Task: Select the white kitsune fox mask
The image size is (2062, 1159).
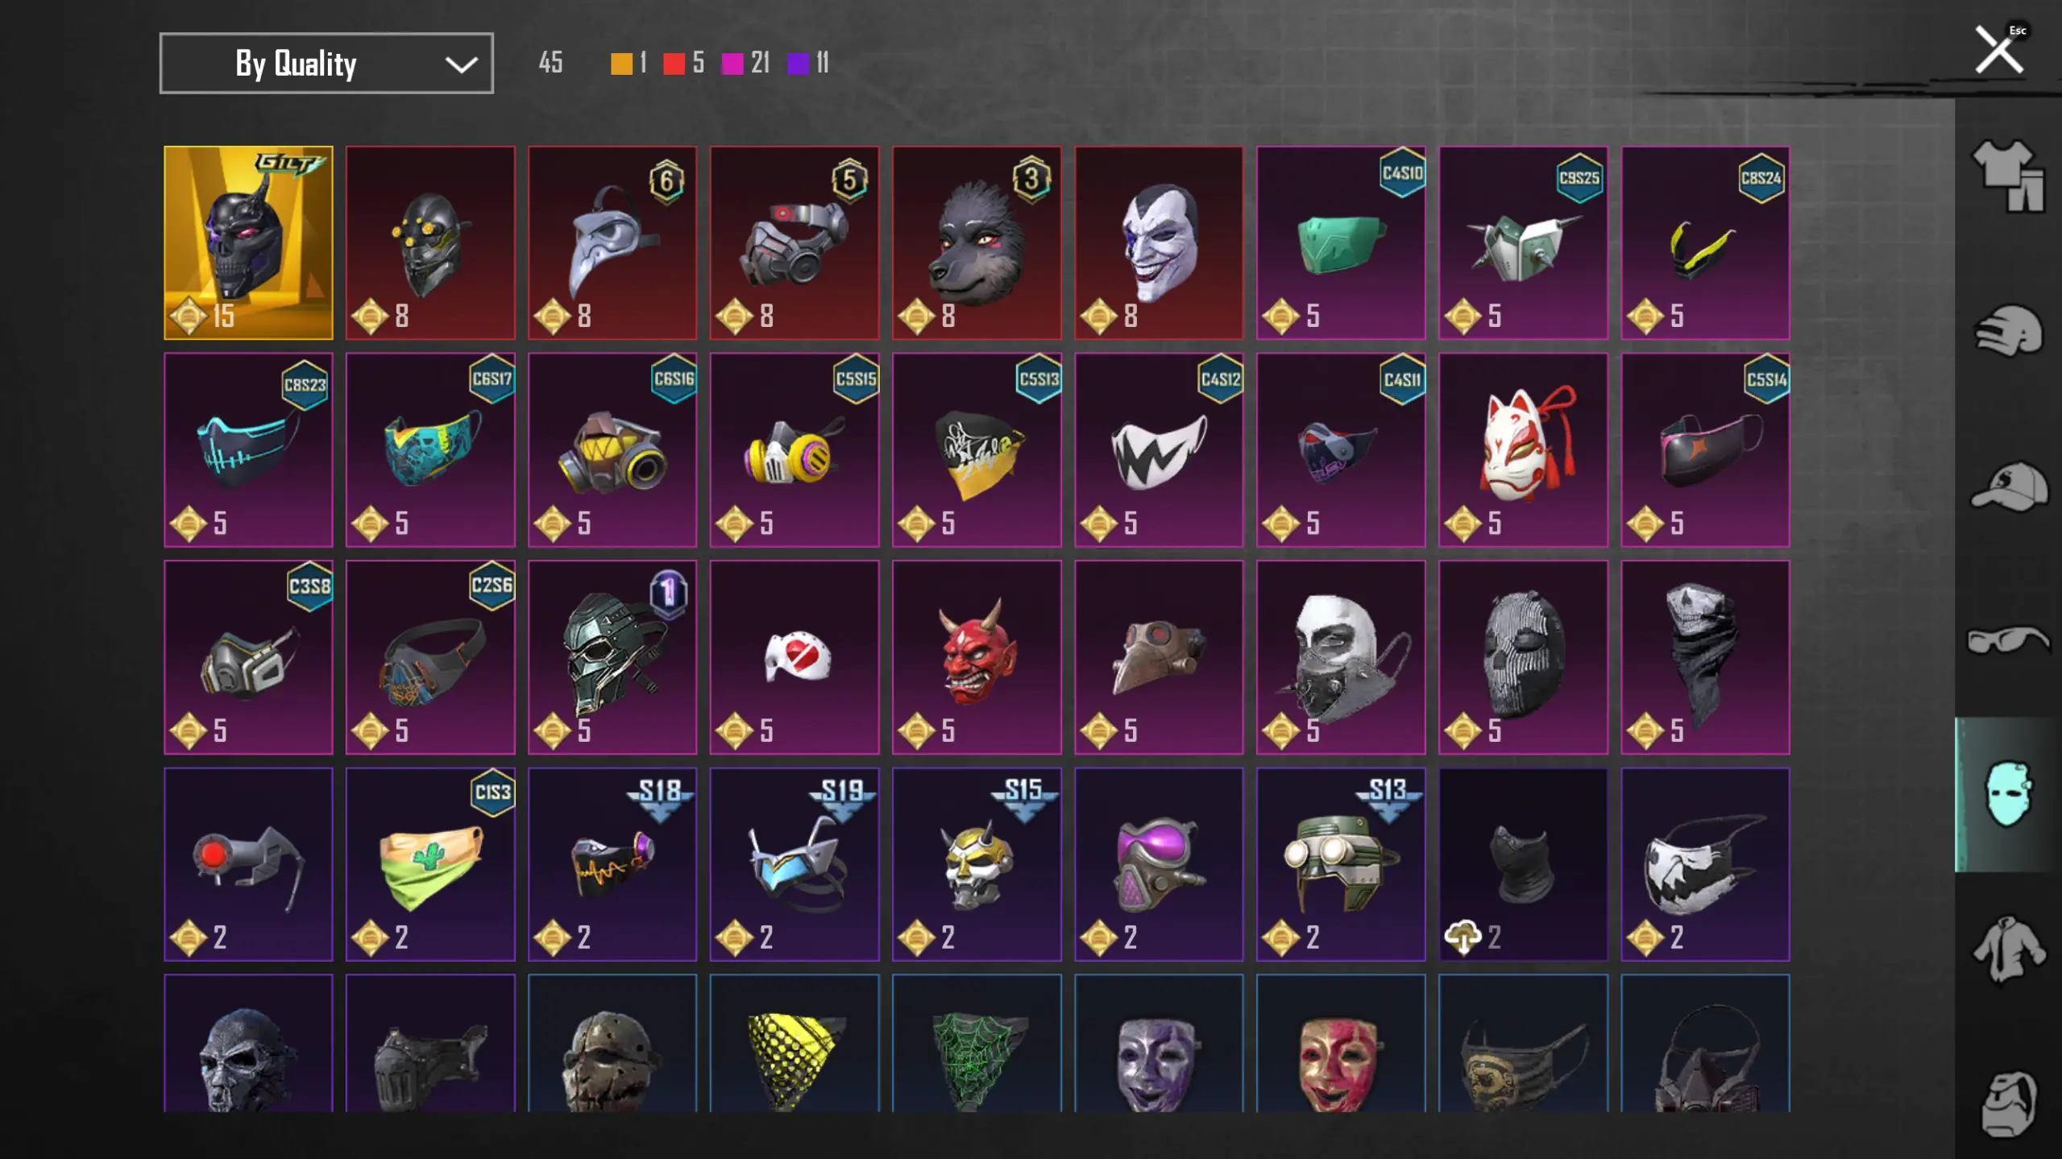Action: pos(1523,449)
